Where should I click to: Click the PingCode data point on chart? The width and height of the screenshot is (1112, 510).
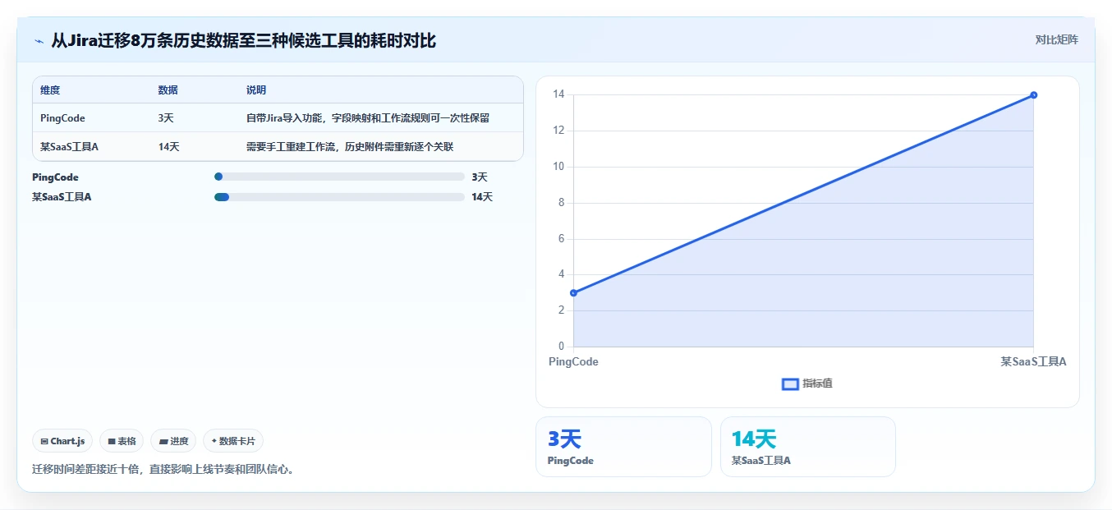[x=573, y=292]
